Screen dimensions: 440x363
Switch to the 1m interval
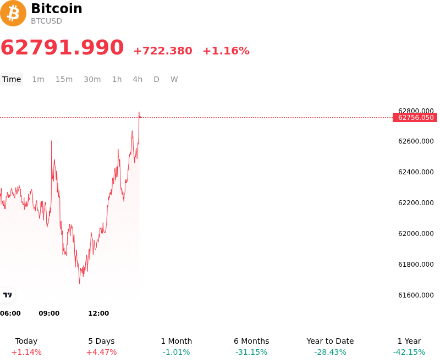(x=38, y=79)
